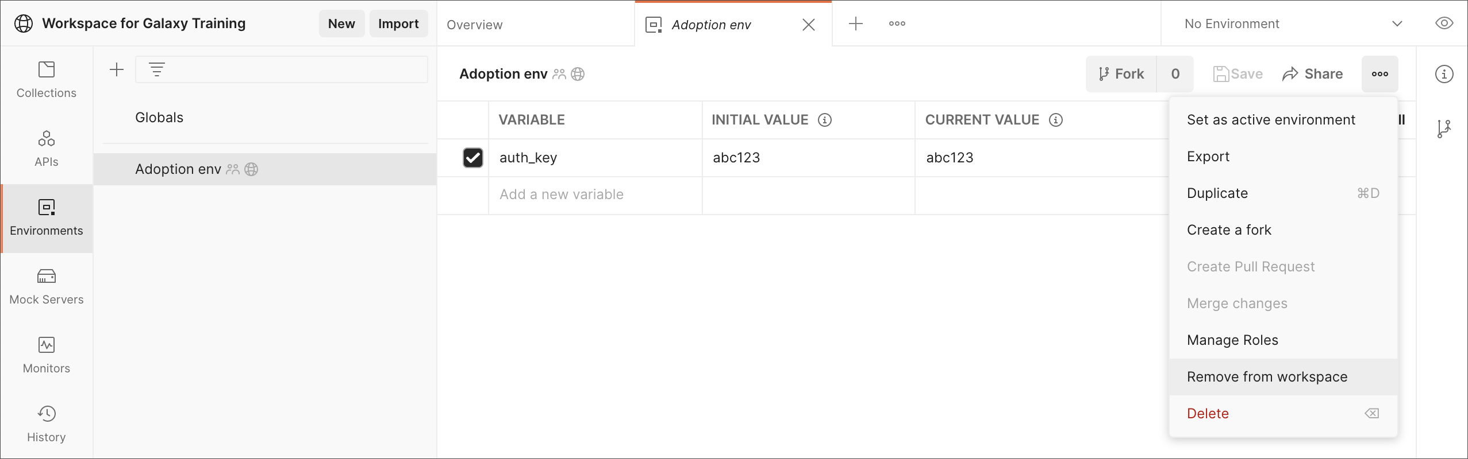Click the Import button
The image size is (1468, 459).
point(398,24)
